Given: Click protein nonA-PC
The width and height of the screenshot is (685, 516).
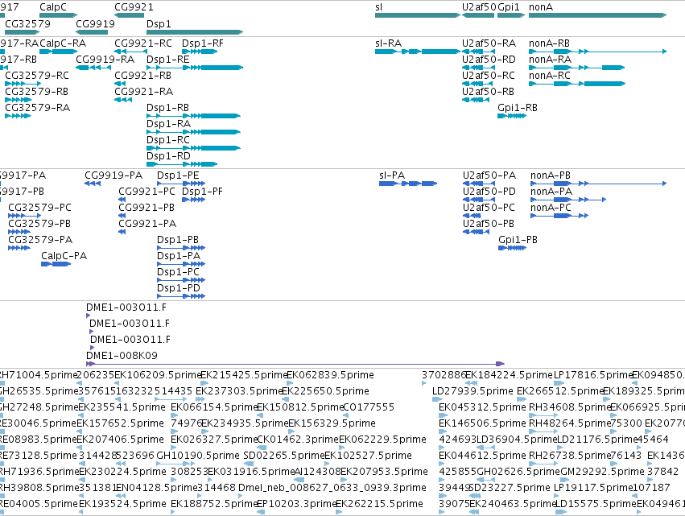Looking at the screenshot, I should pos(559,216).
